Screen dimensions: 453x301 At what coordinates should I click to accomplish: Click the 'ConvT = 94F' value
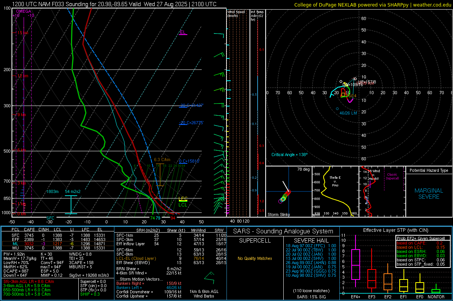pyautogui.click(x=52, y=263)
